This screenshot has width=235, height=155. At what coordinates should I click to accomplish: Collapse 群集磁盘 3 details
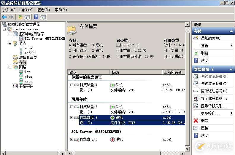click(72, 107)
